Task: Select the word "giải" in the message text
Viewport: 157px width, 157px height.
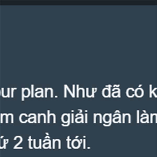Action: [x=74, y=118]
